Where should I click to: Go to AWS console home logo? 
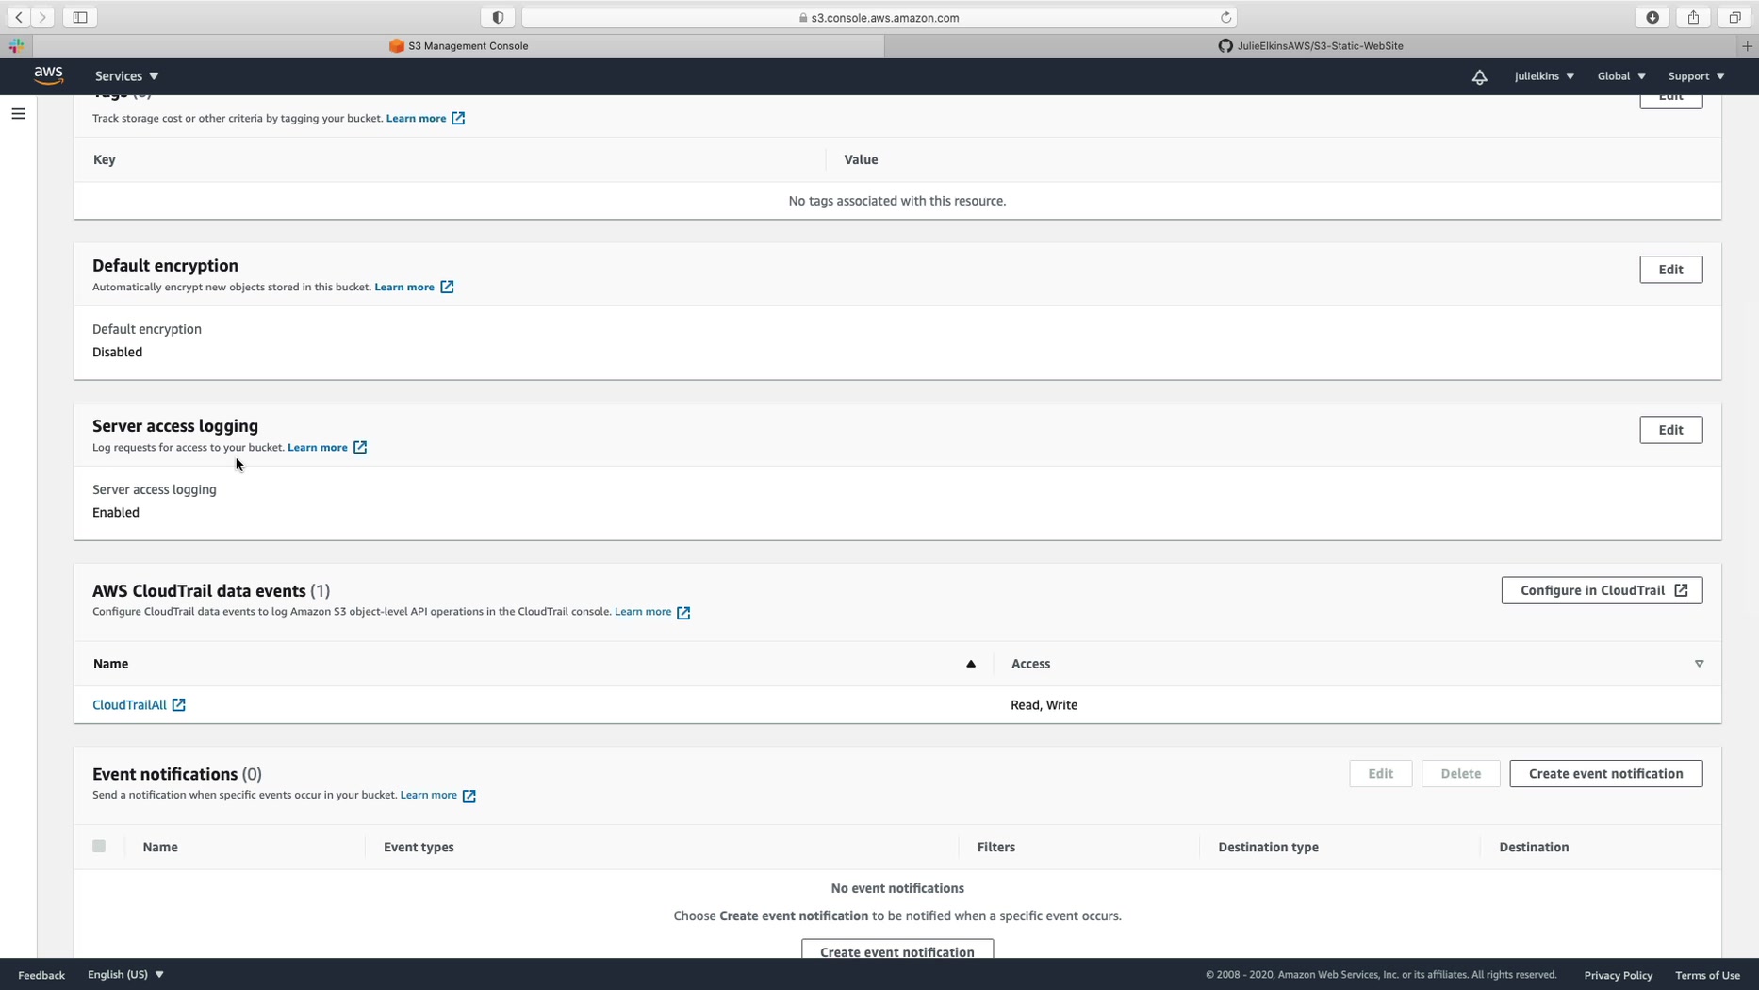pyautogui.click(x=48, y=75)
